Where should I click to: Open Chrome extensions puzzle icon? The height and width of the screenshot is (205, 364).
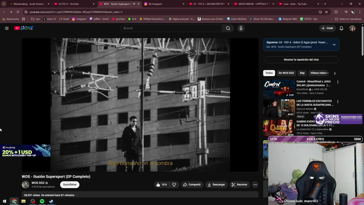click(336, 12)
